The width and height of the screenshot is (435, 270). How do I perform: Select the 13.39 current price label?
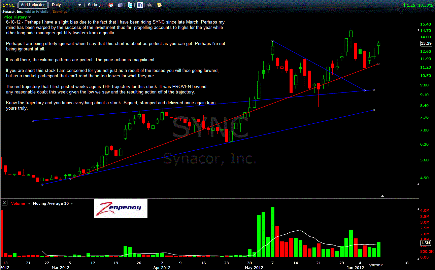click(x=426, y=43)
